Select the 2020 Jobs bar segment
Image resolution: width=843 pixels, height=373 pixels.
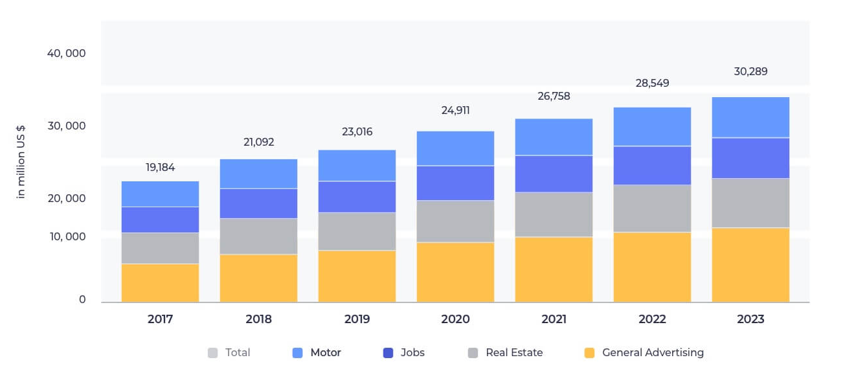click(455, 183)
